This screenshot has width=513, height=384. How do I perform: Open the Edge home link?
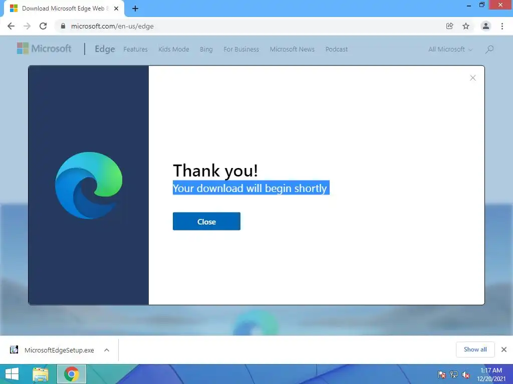click(105, 49)
